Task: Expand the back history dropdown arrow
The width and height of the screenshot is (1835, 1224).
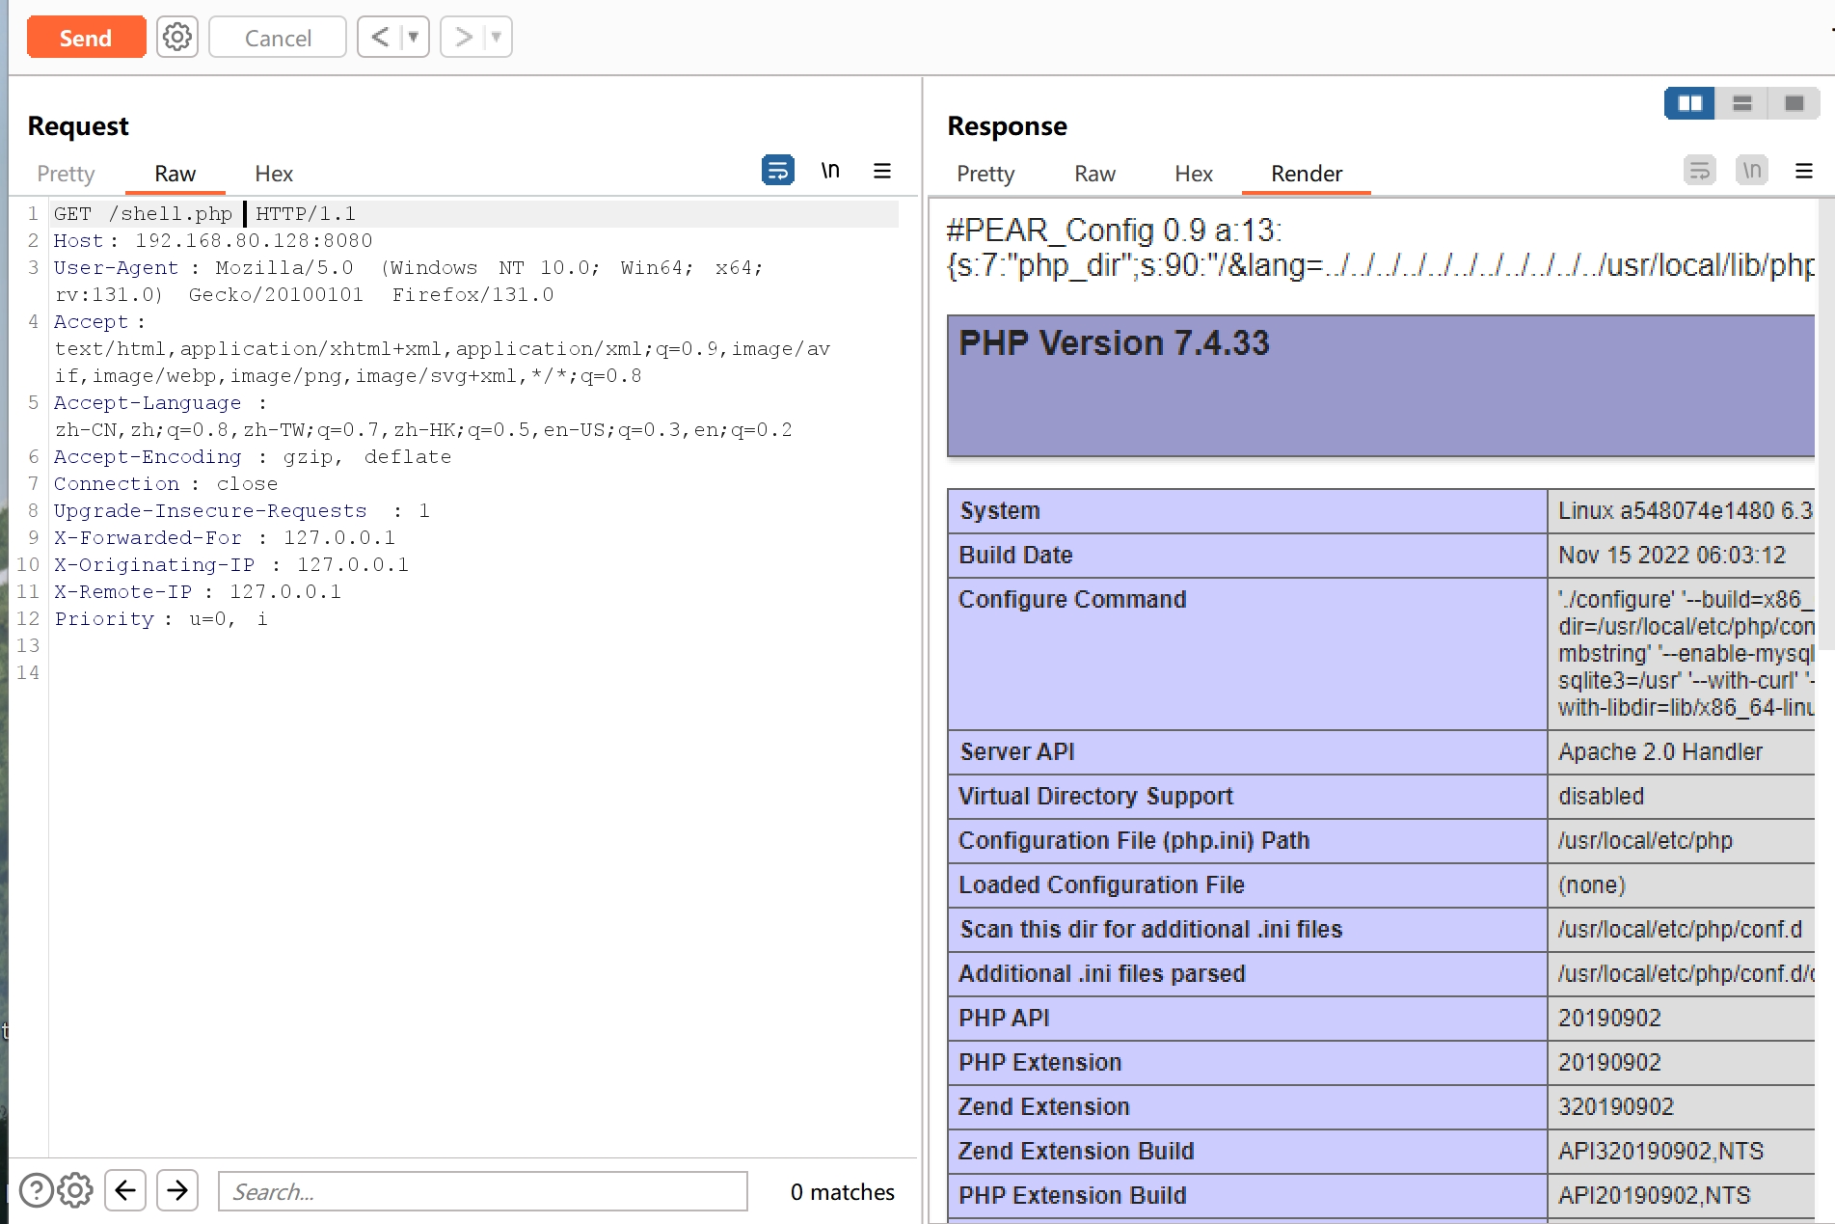Action: tap(414, 38)
